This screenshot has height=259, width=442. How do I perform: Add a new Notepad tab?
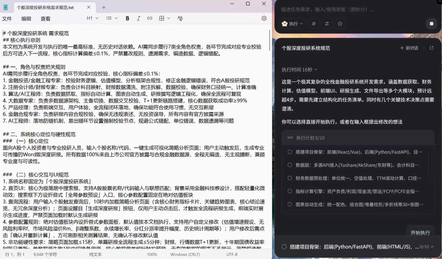click(104, 8)
